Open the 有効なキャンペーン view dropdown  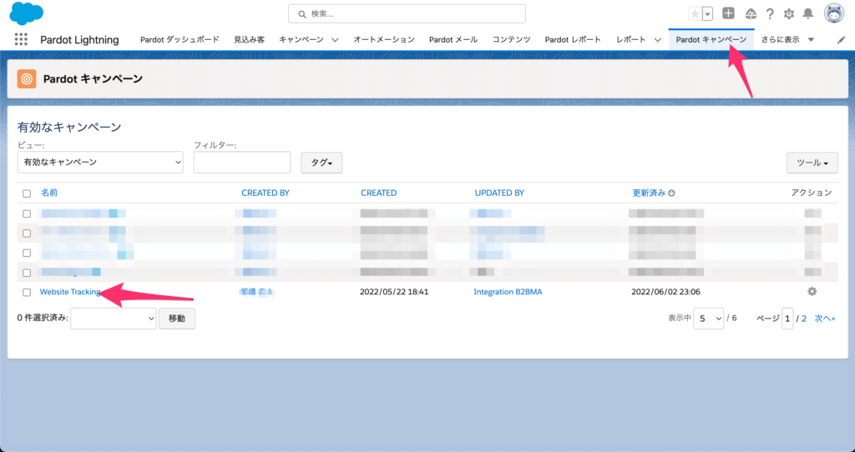[x=100, y=163]
